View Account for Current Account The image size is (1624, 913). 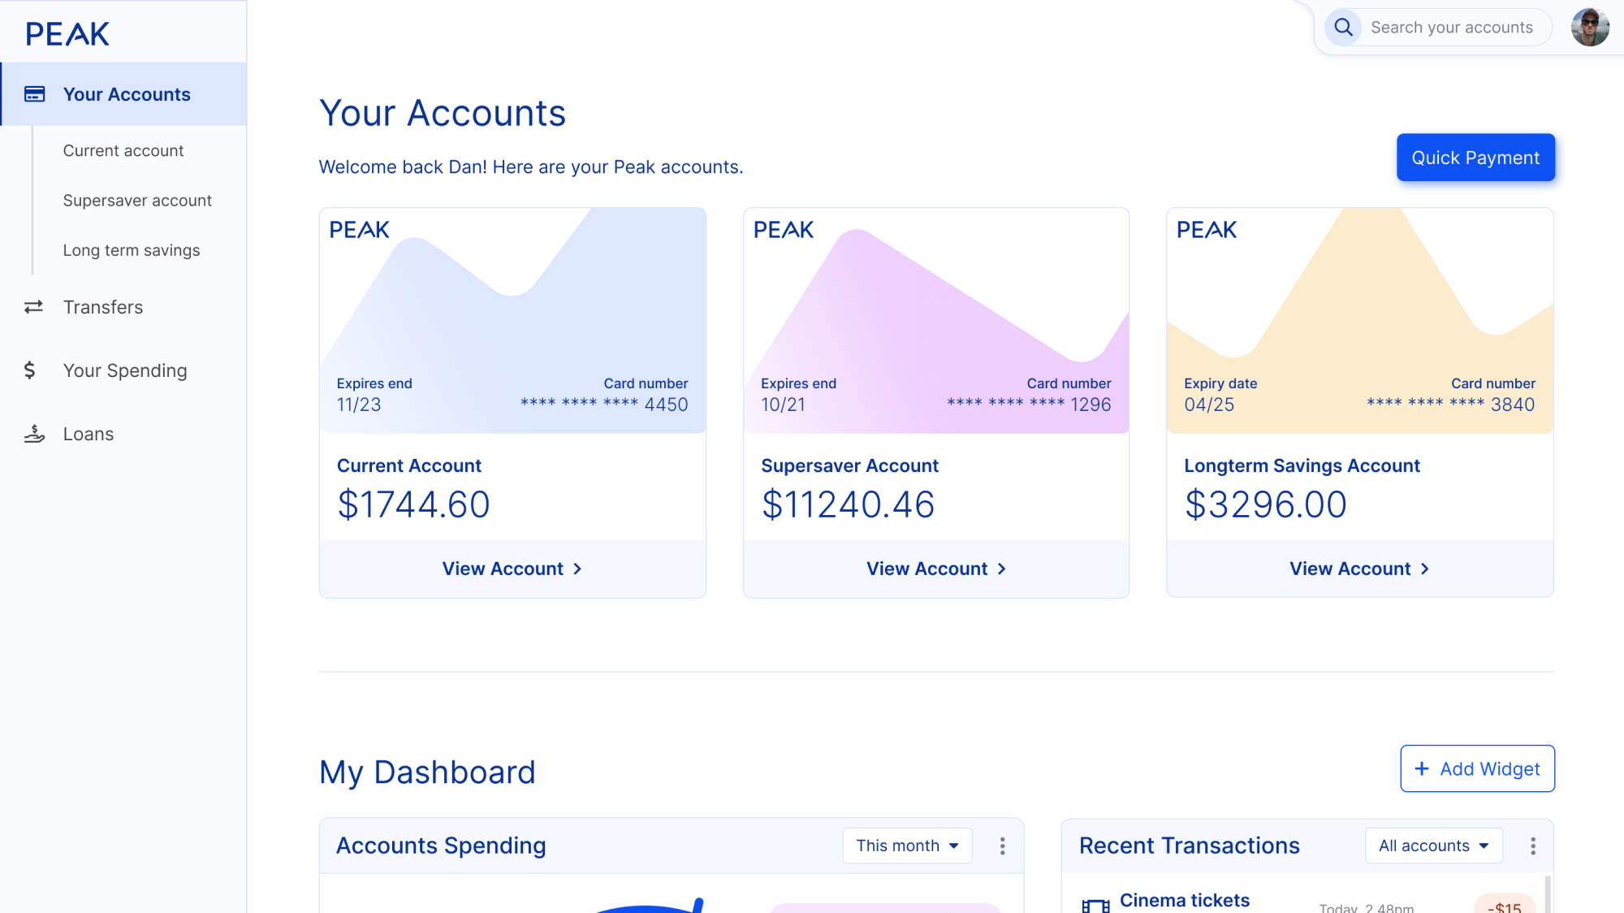[x=512, y=569]
